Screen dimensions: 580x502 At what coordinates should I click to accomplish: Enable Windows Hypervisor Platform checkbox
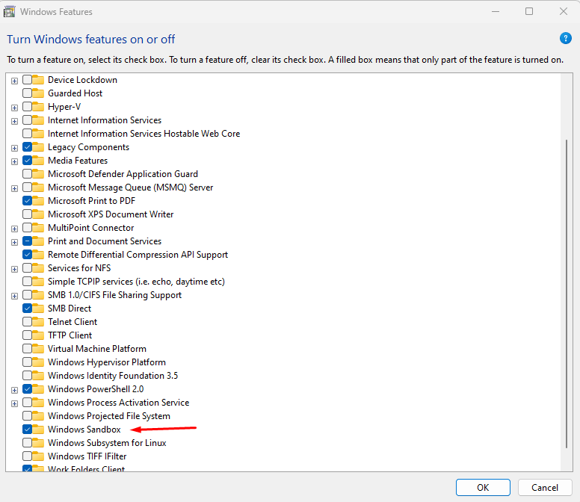(x=27, y=362)
